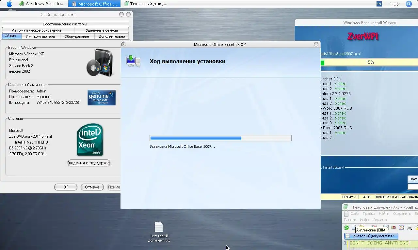
Task: Open the Удаленные сеансы tab
Action: coord(102,30)
